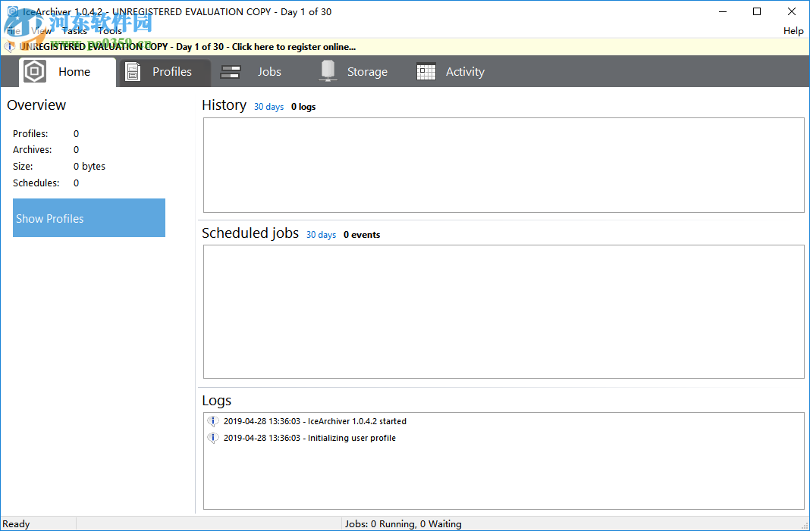The image size is (810, 531).
Task: Click the window resize grip in status bar
Action: point(805,526)
